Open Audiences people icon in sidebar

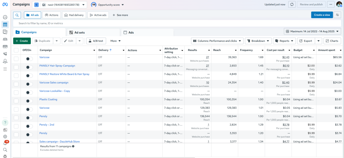coord(5,39)
